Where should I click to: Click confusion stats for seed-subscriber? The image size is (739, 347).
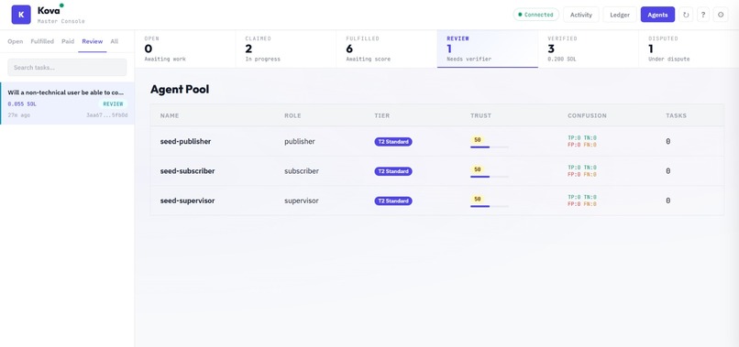pyautogui.click(x=582, y=171)
